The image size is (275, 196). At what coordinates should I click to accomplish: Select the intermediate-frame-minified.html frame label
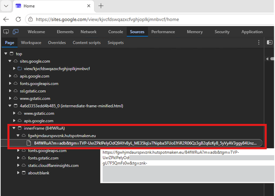tap(71, 106)
